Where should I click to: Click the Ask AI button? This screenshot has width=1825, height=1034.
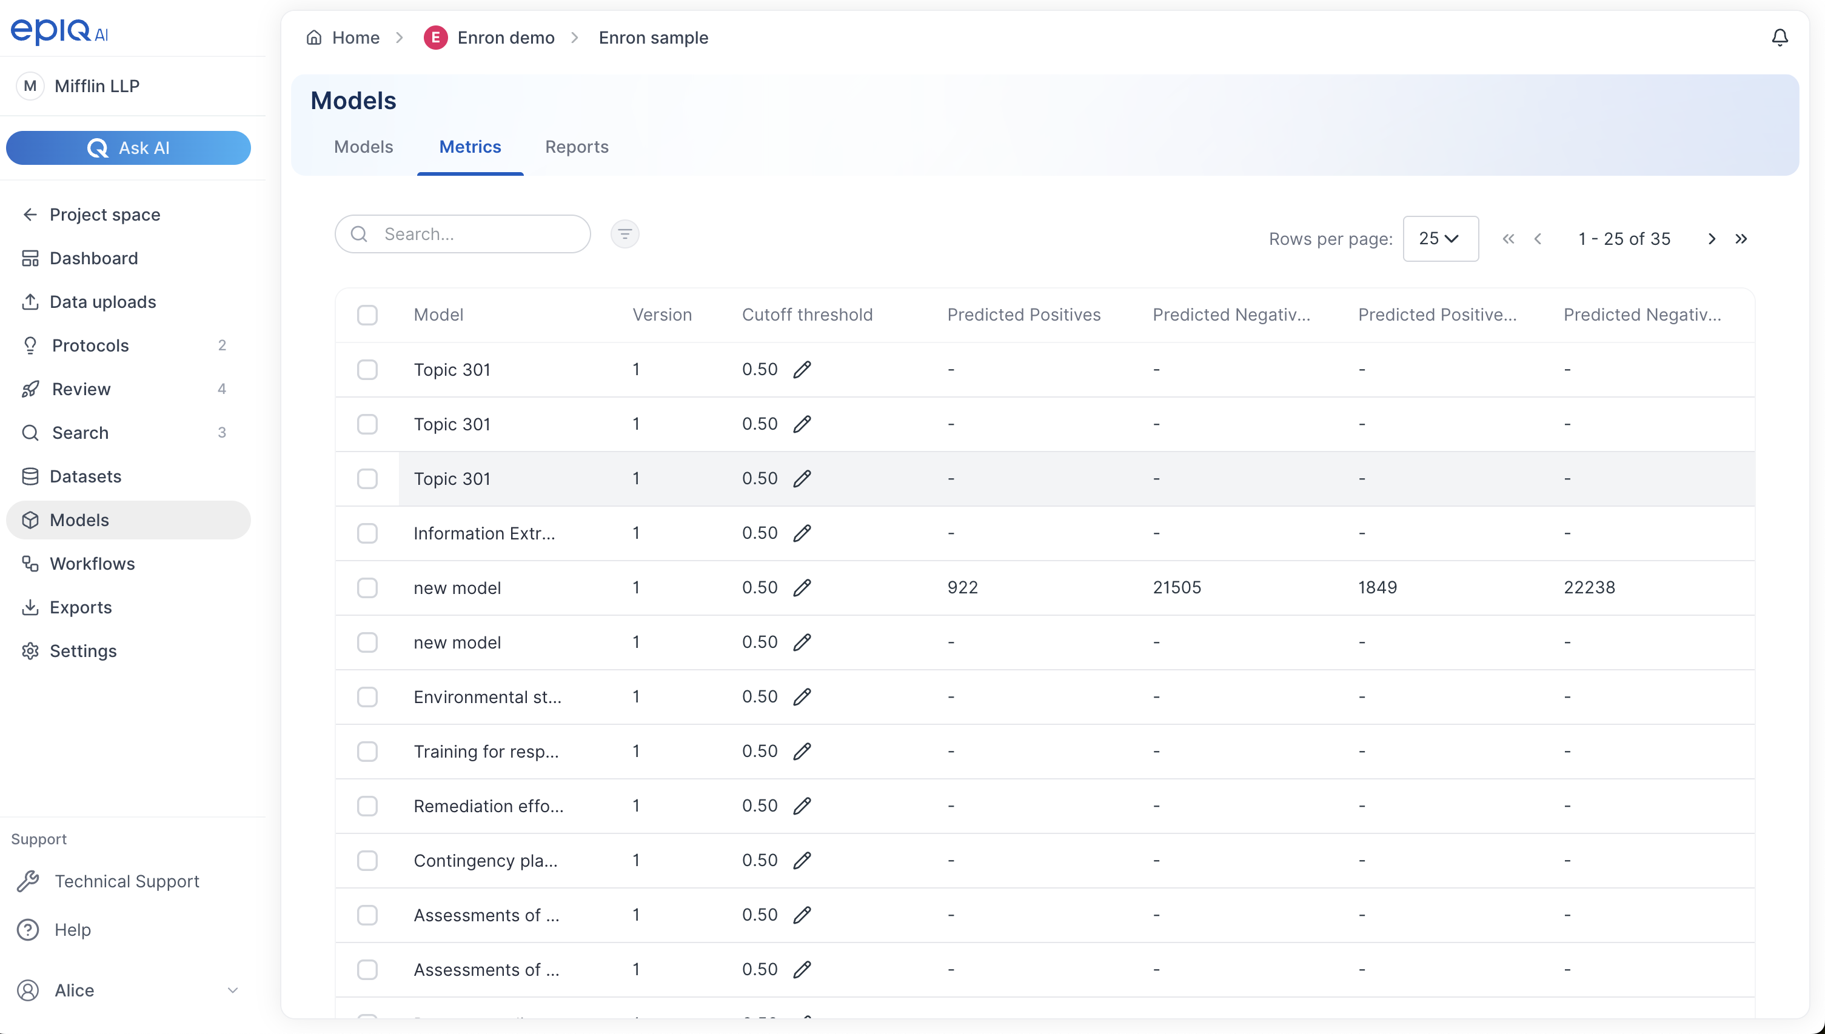129,148
